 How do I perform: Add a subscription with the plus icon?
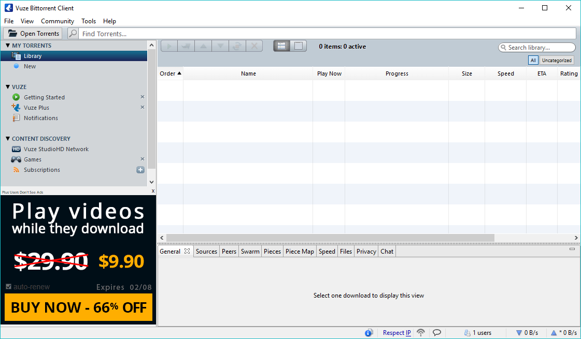[x=140, y=170]
